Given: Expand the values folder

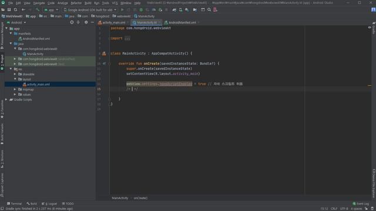Looking at the screenshot, I should coord(15,94).
